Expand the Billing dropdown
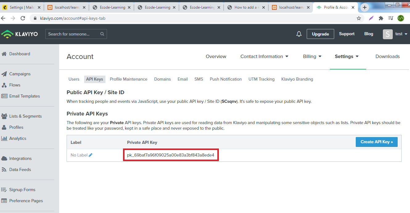Screen dimensions: 410x213 312,56
